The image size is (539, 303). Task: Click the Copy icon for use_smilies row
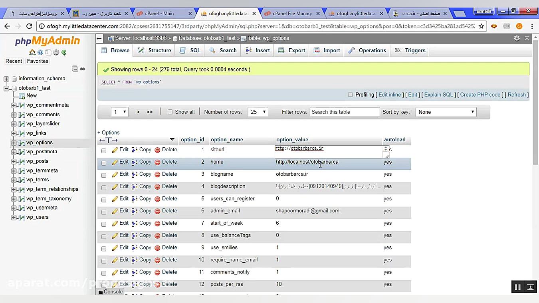point(135,248)
